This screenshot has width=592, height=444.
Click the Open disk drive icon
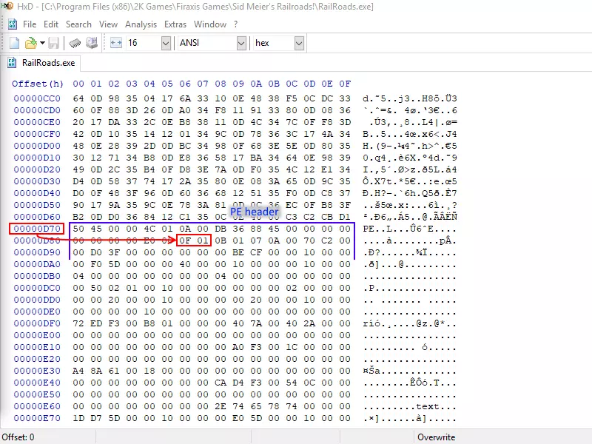point(91,43)
